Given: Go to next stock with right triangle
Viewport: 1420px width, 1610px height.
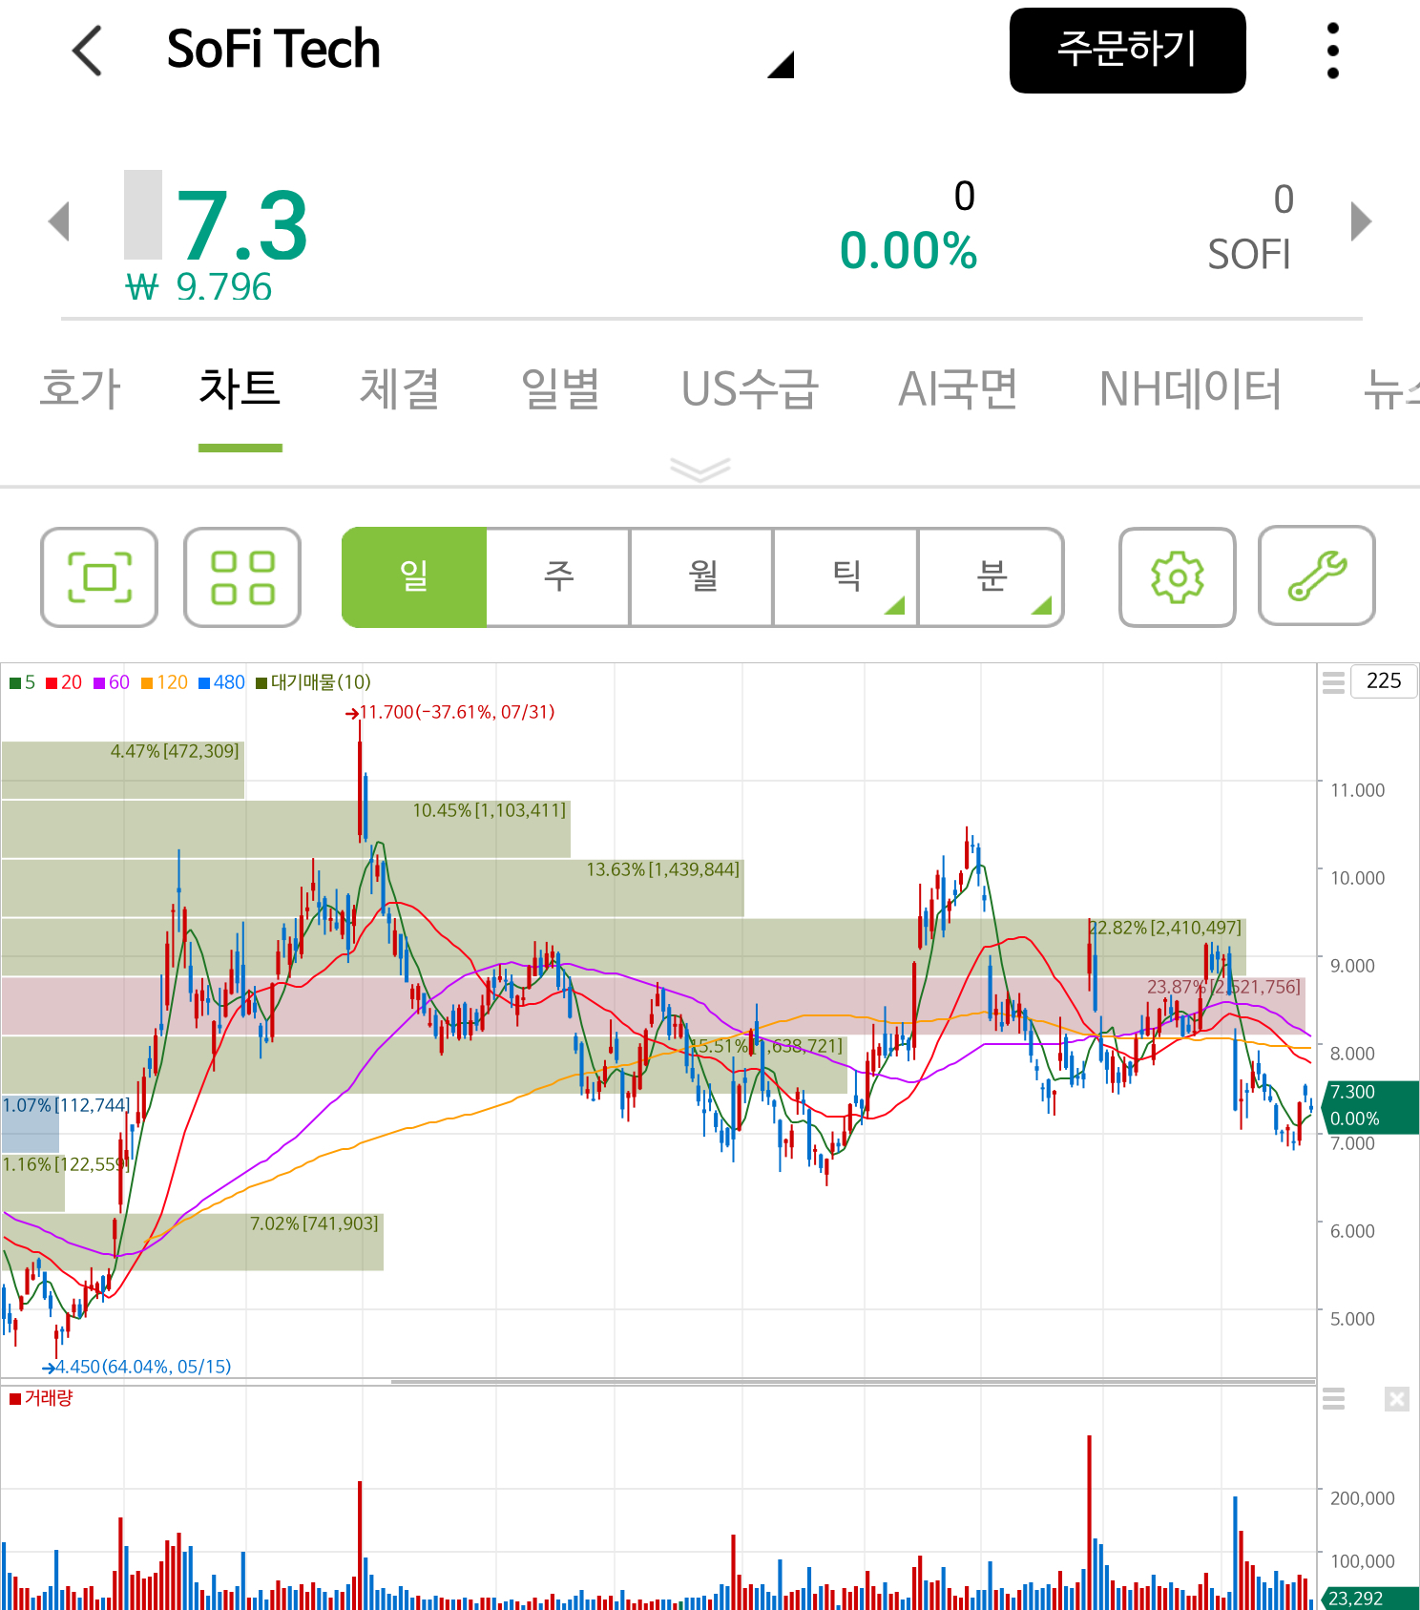Looking at the screenshot, I should coord(1362,221).
